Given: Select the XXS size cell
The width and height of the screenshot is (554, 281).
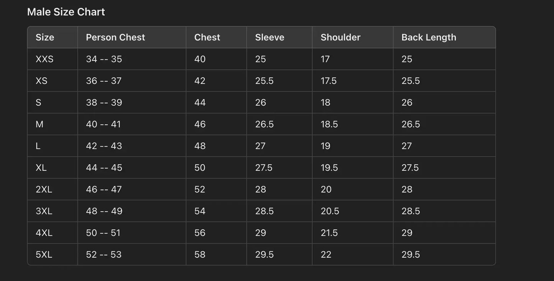Looking at the screenshot, I should pos(44,59).
